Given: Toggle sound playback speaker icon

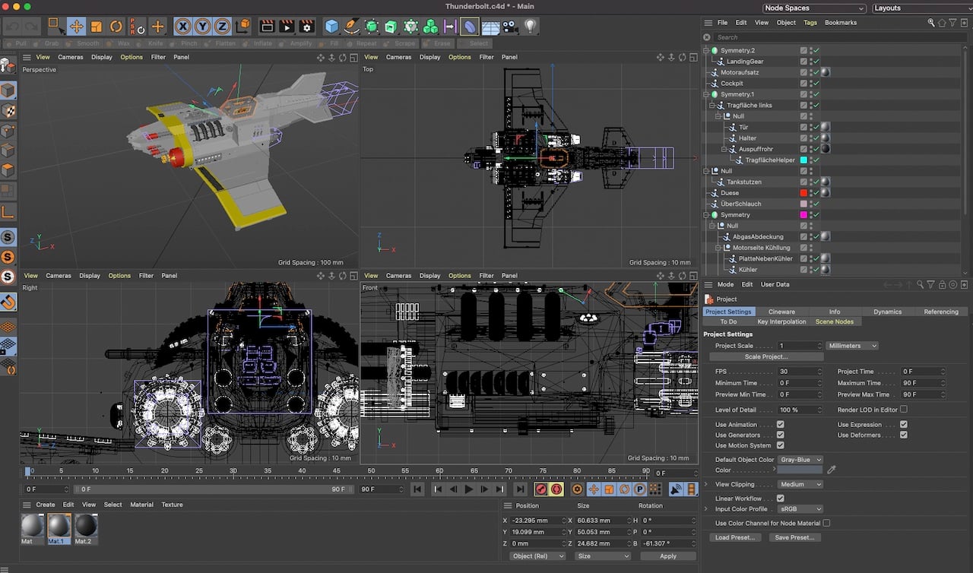Looking at the screenshot, I should tap(675, 489).
